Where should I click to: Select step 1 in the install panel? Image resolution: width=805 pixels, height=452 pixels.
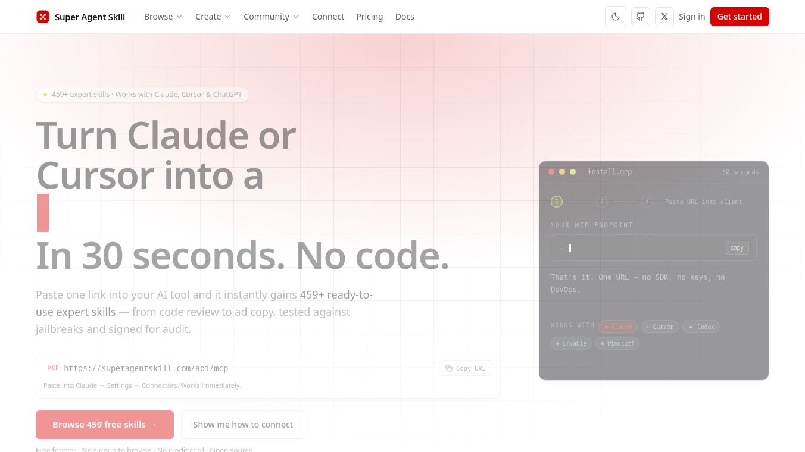pyautogui.click(x=557, y=202)
